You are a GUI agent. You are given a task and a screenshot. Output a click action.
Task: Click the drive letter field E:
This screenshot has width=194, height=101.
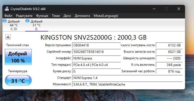tap(96, 71)
